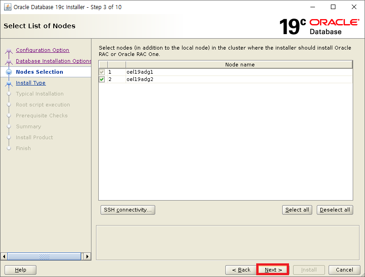Click the Typical Installation step label

coord(40,94)
